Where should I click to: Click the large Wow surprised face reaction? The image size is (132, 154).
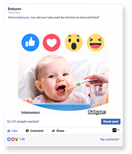click(74, 43)
